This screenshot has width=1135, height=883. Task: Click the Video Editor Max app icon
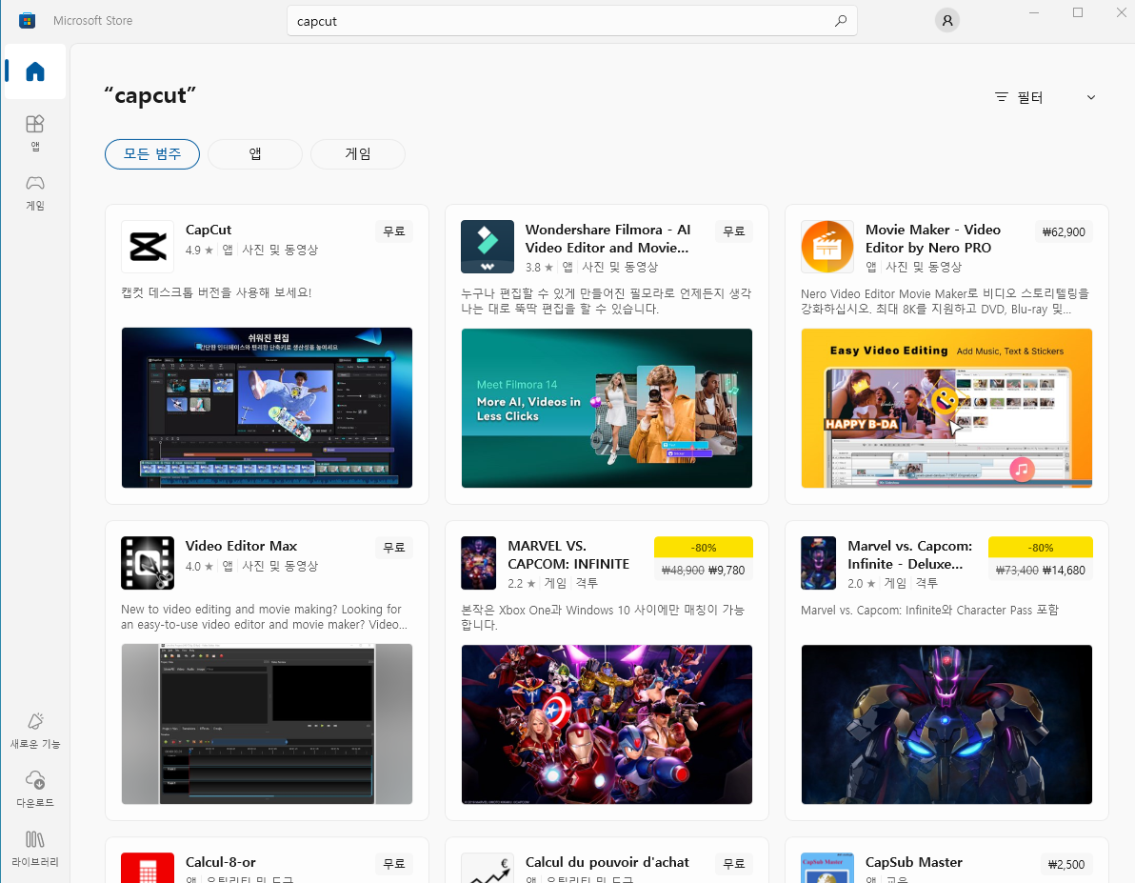click(x=148, y=563)
